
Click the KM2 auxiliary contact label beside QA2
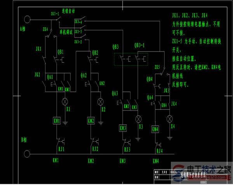[102, 83]
